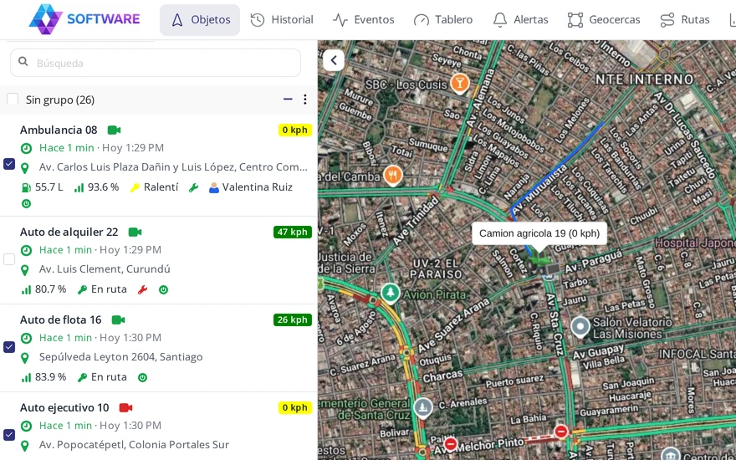This screenshot has height=460, width=736.
Task: Click the Software logo
Action: click(84, 19)
